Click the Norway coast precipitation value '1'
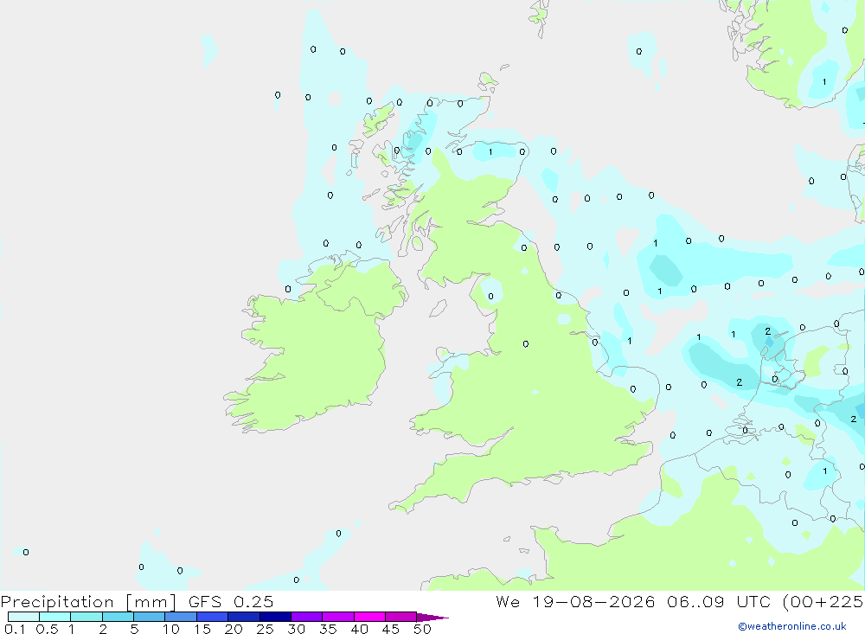Screen dimensions: 865x634 [824, 81]
